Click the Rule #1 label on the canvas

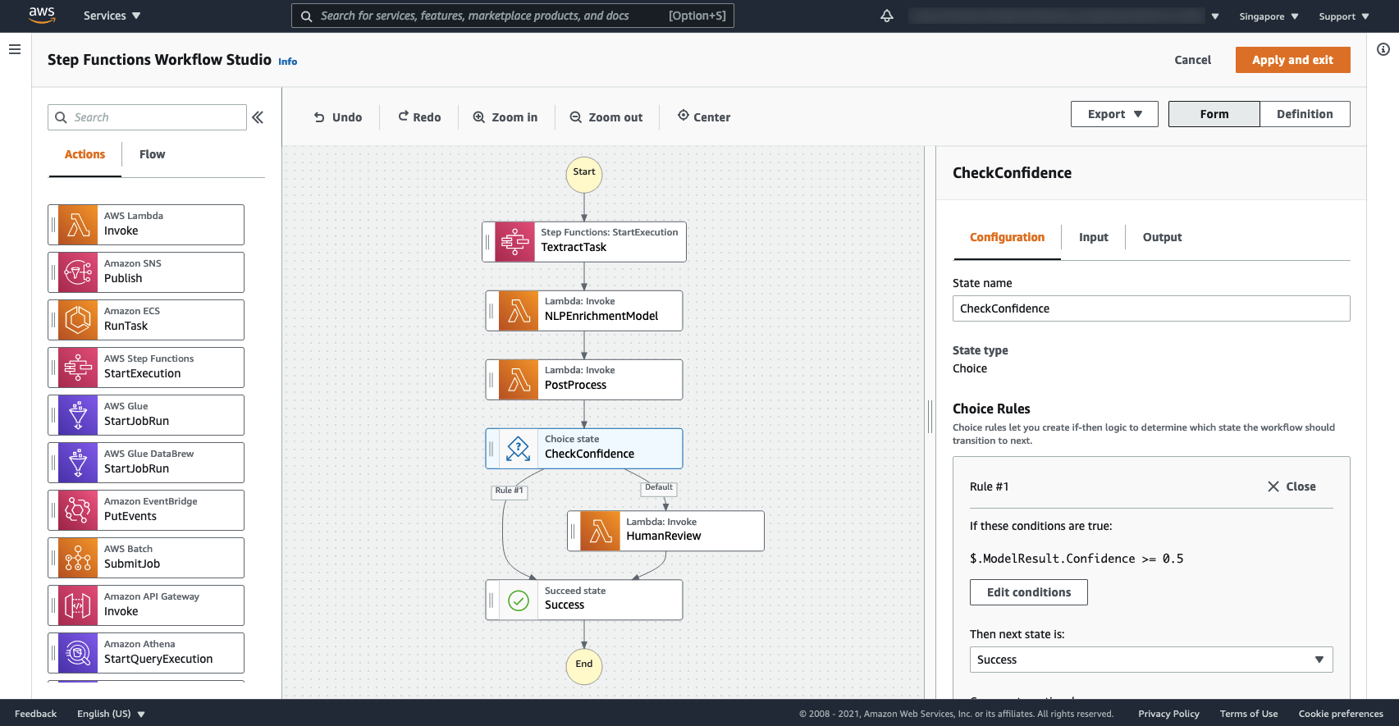click(x=509, y=491)
